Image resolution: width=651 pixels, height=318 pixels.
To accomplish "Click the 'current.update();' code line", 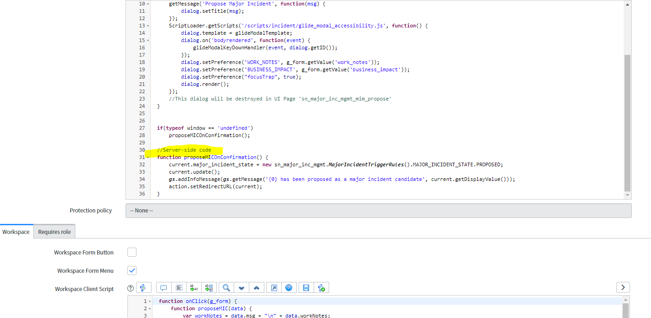I will point(194,172).
